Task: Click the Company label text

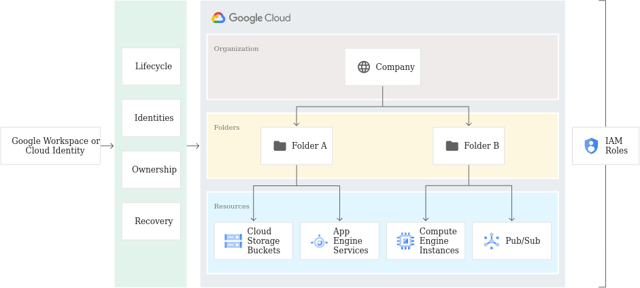Action: pyautogui.click(x=395, y=67)
